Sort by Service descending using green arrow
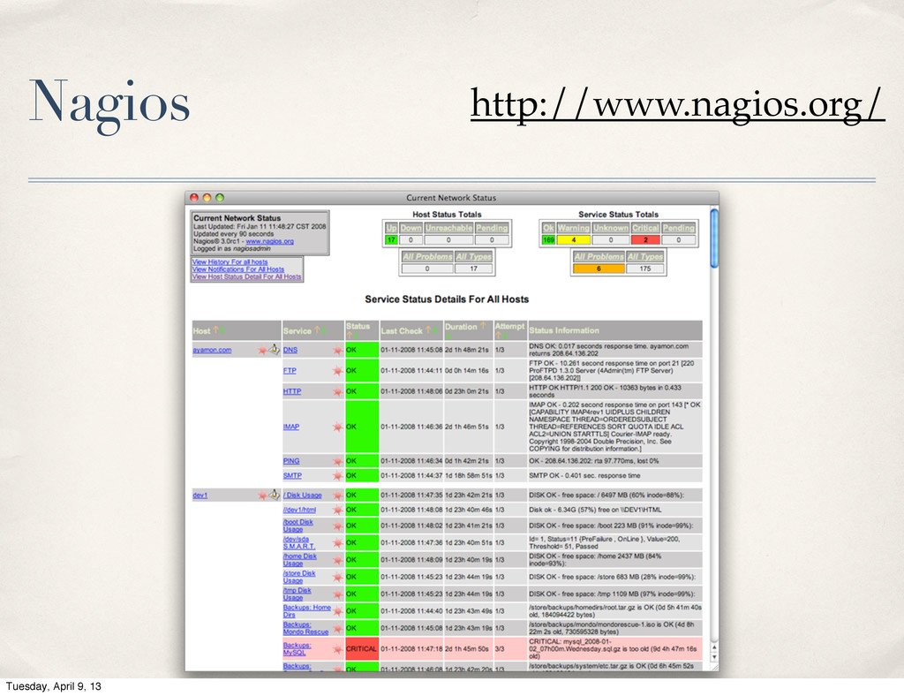The image size is (904, 696). click(323, 330)
